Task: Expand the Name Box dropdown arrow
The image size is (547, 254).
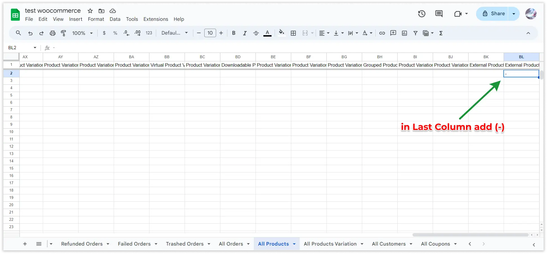Action: point(35,48)
